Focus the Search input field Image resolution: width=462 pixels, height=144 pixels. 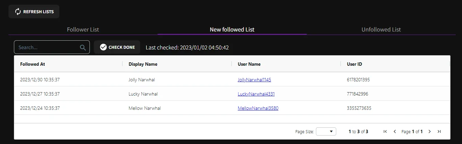tap(47, 47)
